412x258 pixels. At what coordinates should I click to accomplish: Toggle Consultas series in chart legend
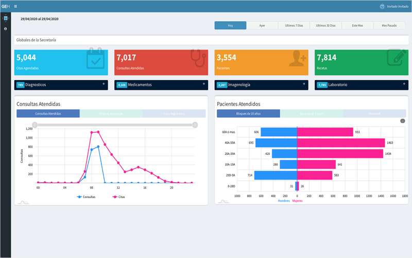point(86,197)
